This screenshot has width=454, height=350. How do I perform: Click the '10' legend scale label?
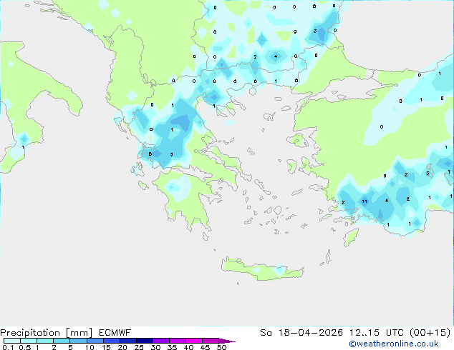[x=90, y=347]
